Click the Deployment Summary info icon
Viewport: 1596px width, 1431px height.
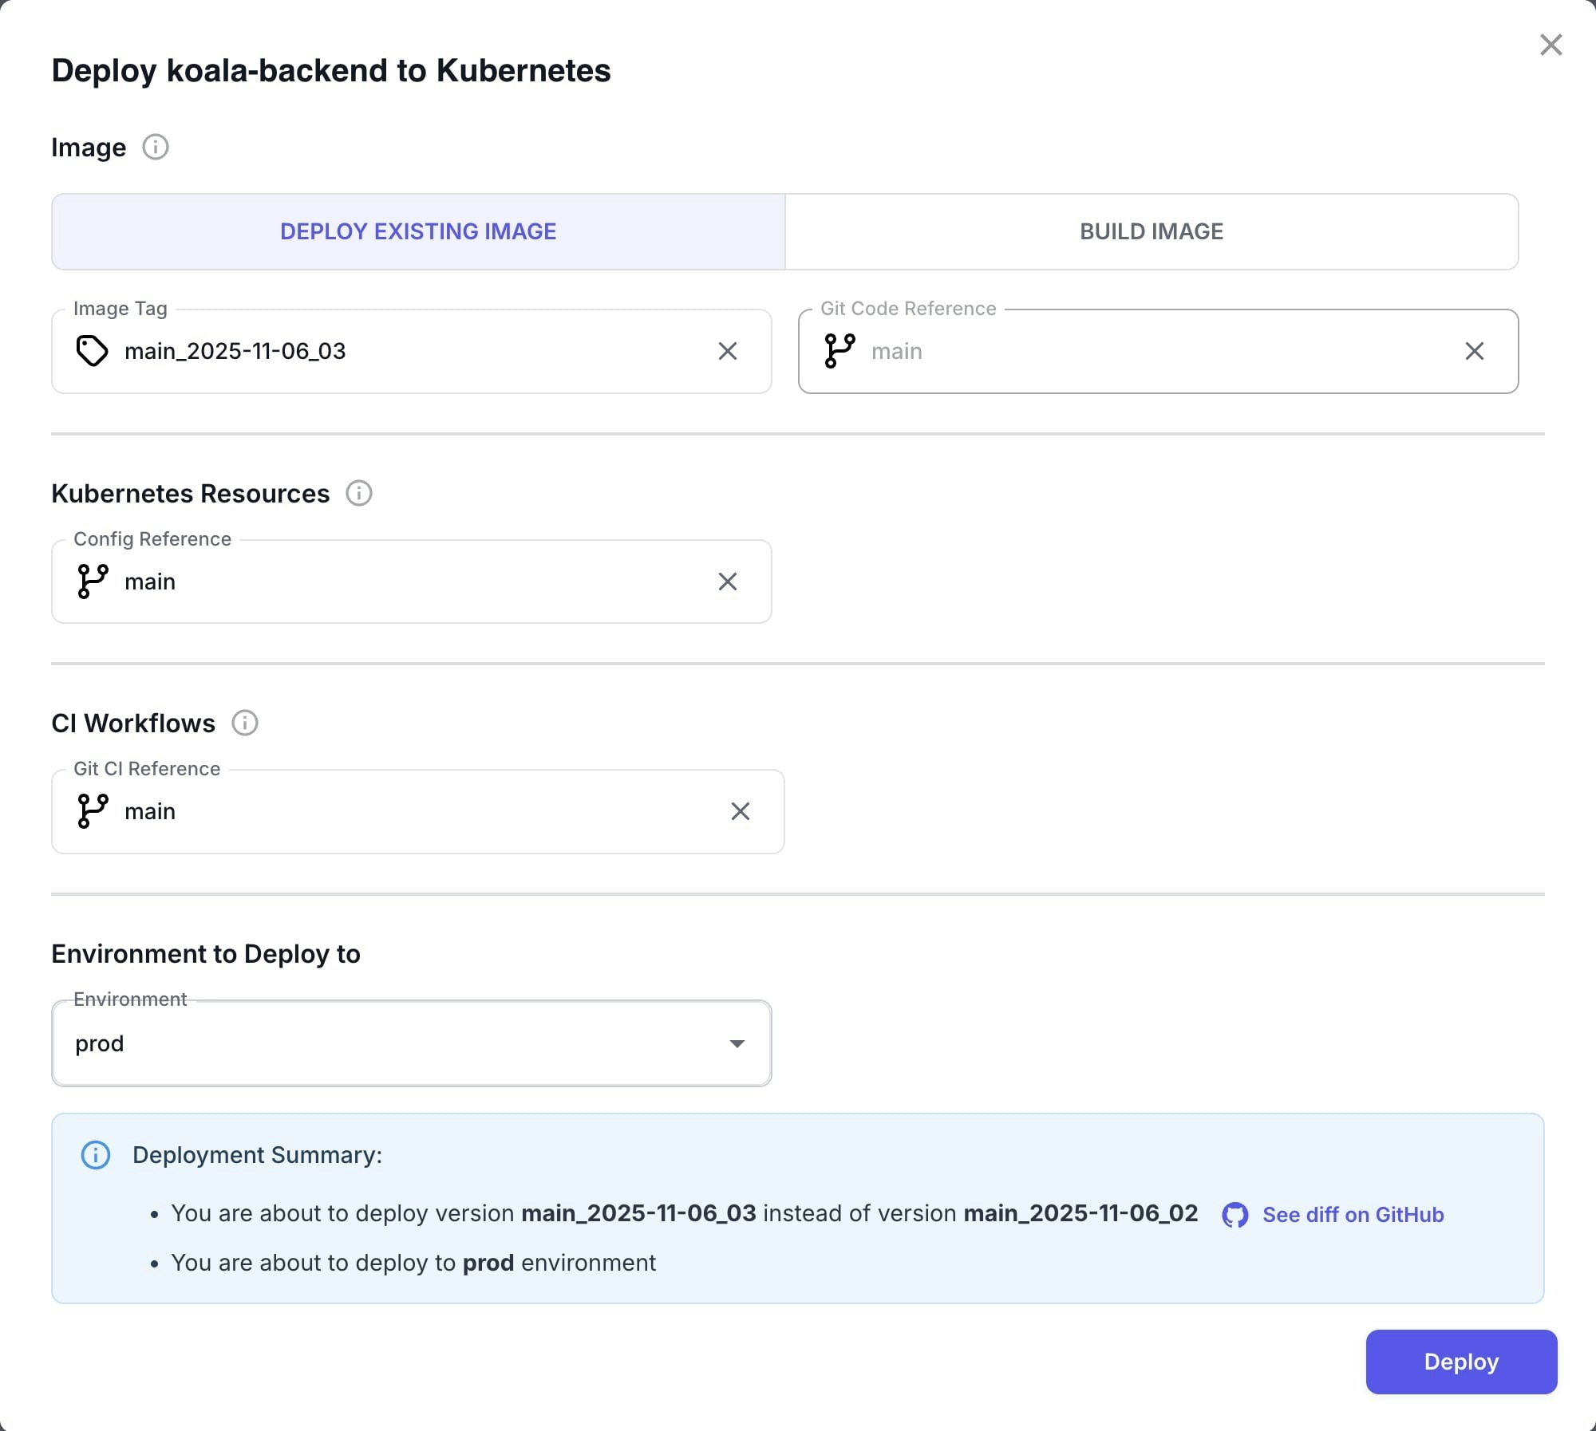coord(94,1155)
